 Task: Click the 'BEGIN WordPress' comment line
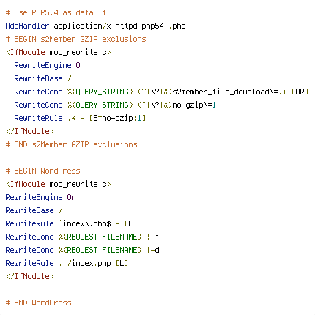(x=42, y=171)
